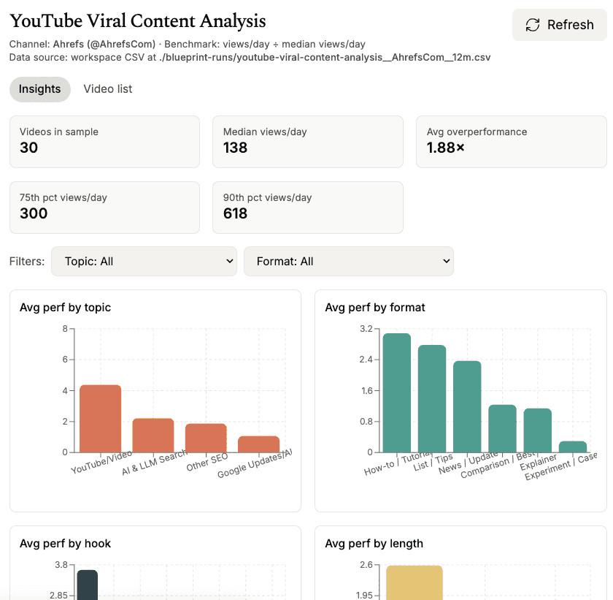Click the Experiment / Case format bar

[573, 447]
